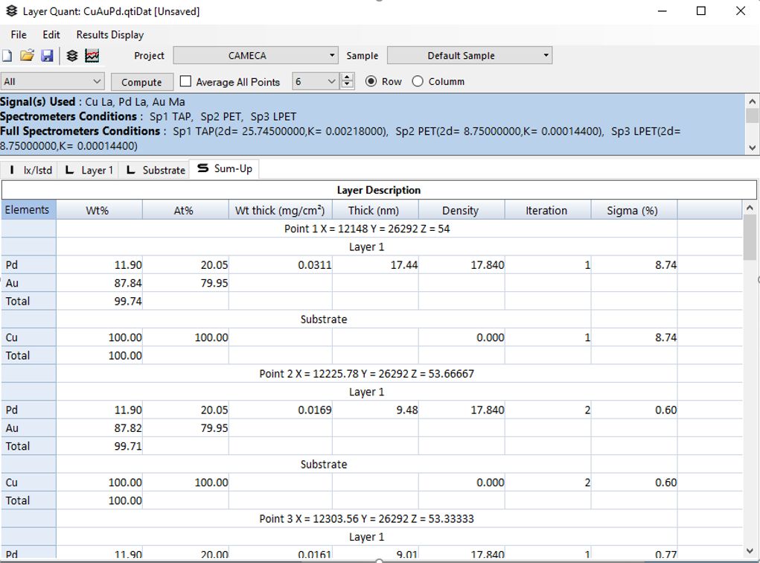The image size is (760, 563).
Task: Open the Project CAMECA dropdown
Action: tap(256, 56)
